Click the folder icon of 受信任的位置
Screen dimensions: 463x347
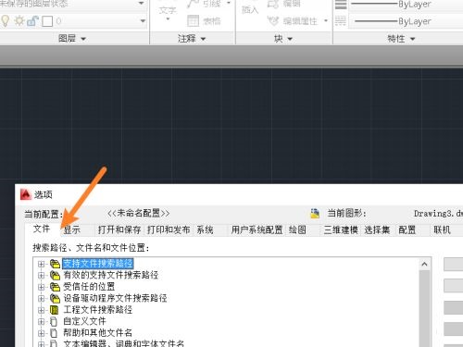tap(55, 287)
